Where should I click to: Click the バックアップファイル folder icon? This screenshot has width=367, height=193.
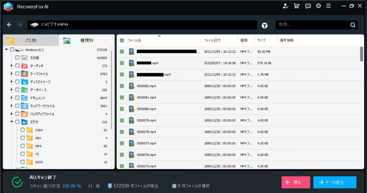(24, 114)
